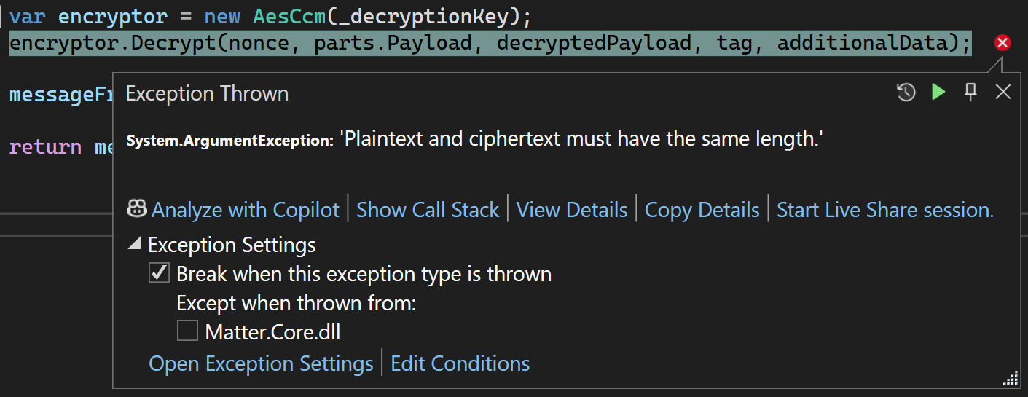Check the Matter.Core.dll exception checkbox

187,332
